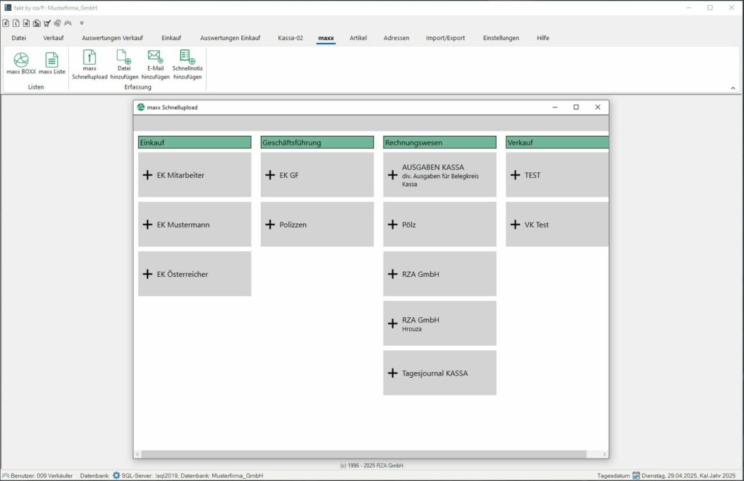
Task: Collapse the ribbon with the chevron
Action: coord(732,87)
